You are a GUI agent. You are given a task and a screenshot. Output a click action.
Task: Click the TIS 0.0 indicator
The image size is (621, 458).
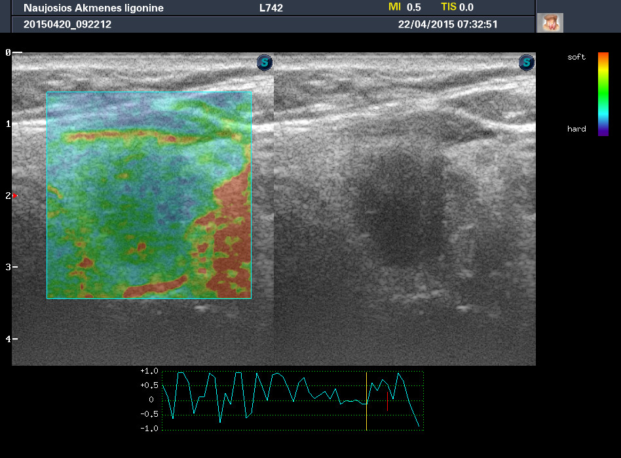(x=457, y=7)
